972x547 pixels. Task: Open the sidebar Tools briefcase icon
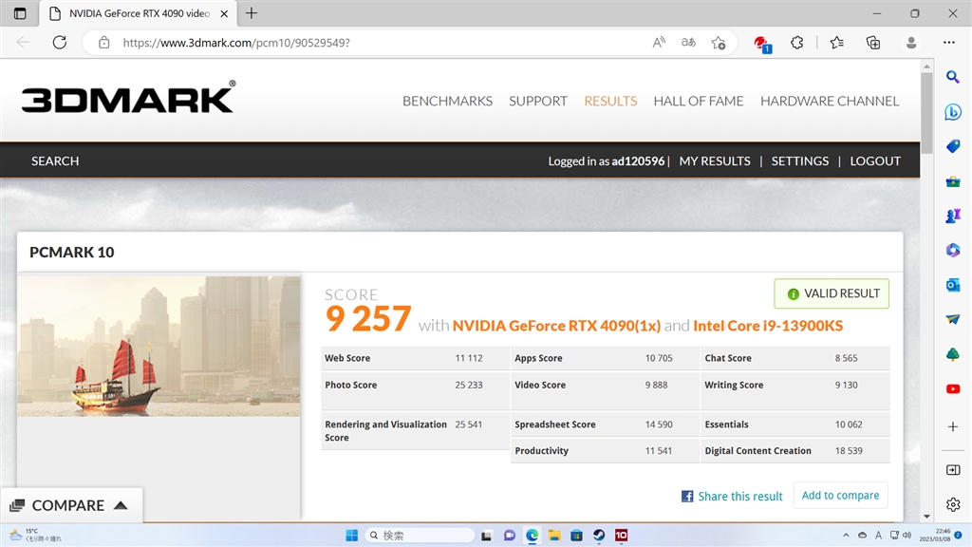(953, 181)
